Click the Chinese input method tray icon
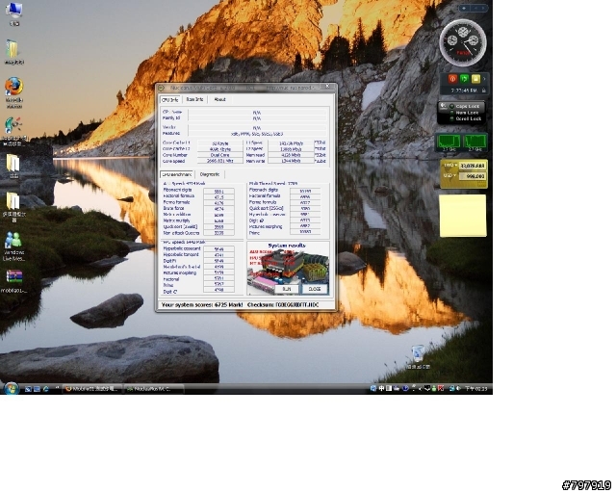This screenshot has height=493, width=616. pyautogui.click(x=381, y=388)
